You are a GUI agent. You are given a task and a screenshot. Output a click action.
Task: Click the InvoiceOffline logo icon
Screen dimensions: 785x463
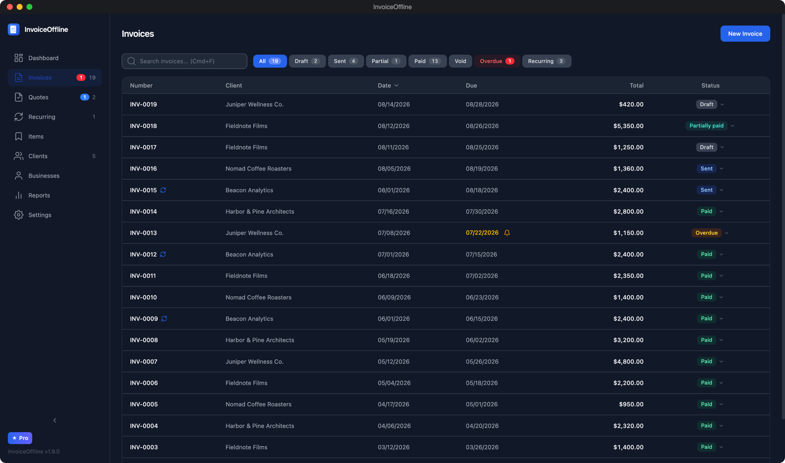point(14,29)
